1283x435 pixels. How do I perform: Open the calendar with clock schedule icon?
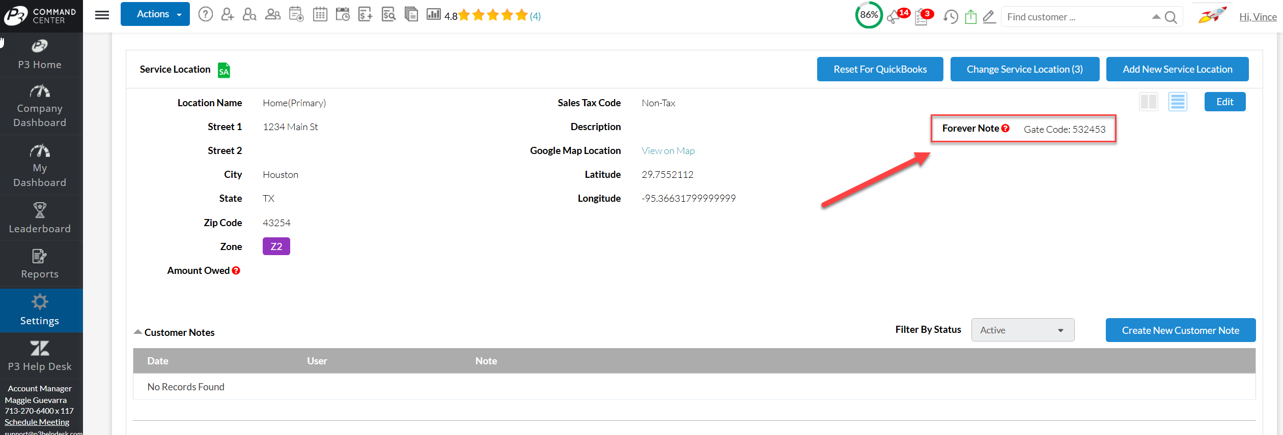(x=343, y=14)
